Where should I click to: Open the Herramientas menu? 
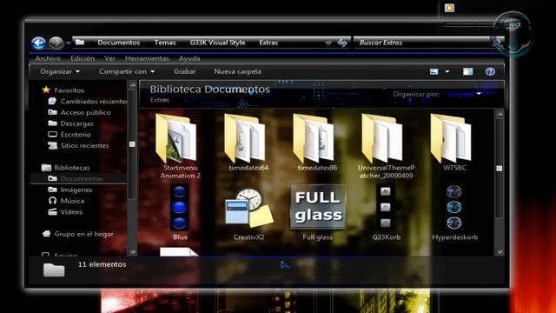pos(147,58)
